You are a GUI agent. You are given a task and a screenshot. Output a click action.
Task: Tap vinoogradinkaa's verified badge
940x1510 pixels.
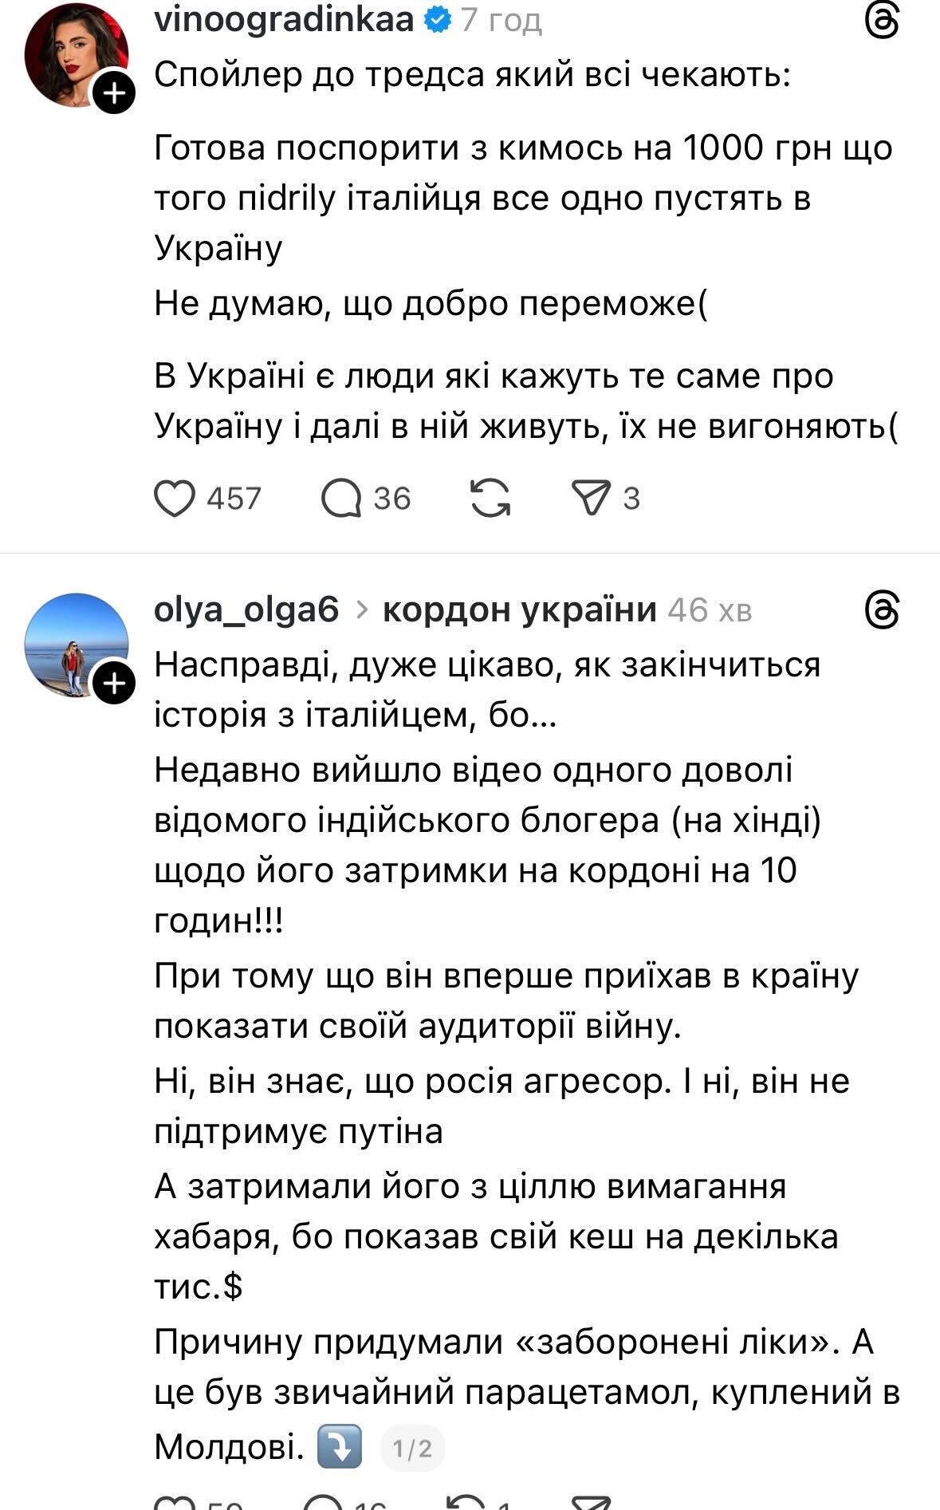point(438,21)
